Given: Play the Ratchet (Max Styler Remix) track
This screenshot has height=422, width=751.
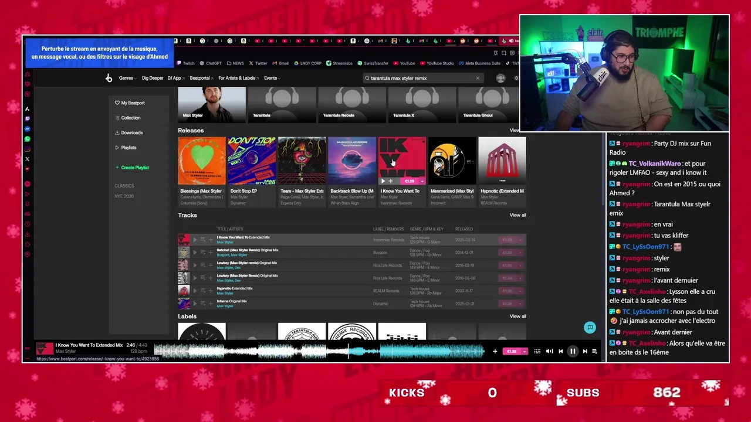Looking at the screenshot, I should pos(195,253).
